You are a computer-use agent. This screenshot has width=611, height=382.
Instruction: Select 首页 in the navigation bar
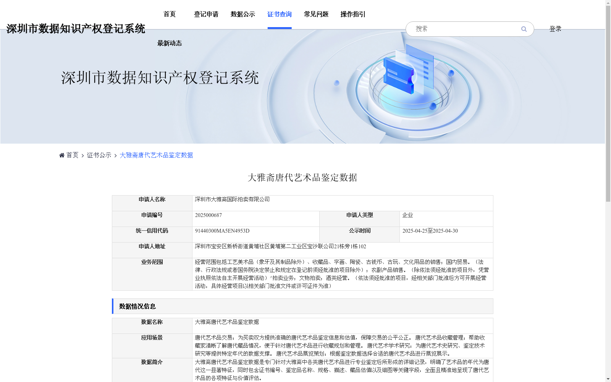click(x=169, y=14)
